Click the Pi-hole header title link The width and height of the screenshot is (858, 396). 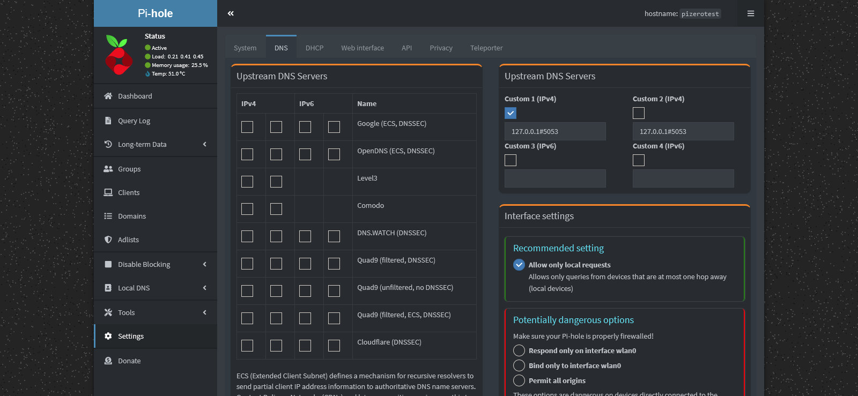[x=156, y=13]
